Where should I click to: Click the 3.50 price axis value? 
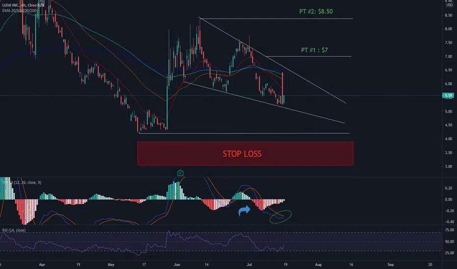click(449, 153)
